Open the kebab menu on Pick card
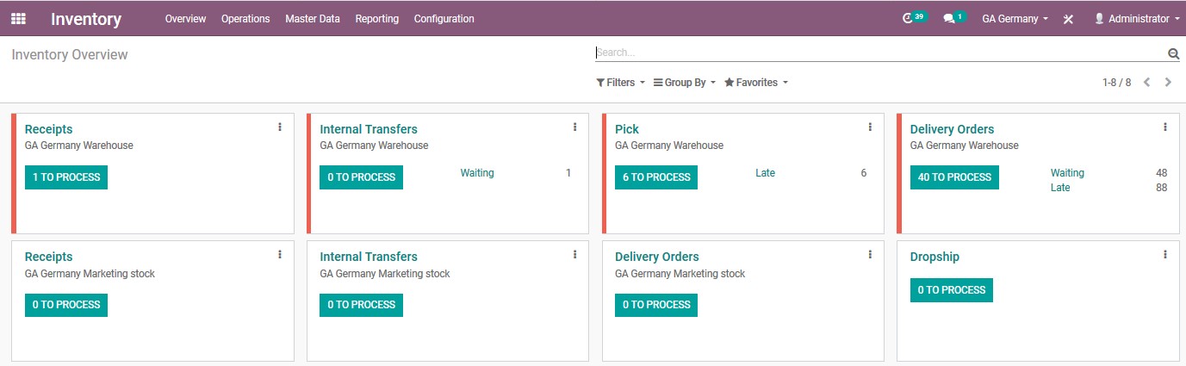 pyautogui.click(x=870, y=127)
